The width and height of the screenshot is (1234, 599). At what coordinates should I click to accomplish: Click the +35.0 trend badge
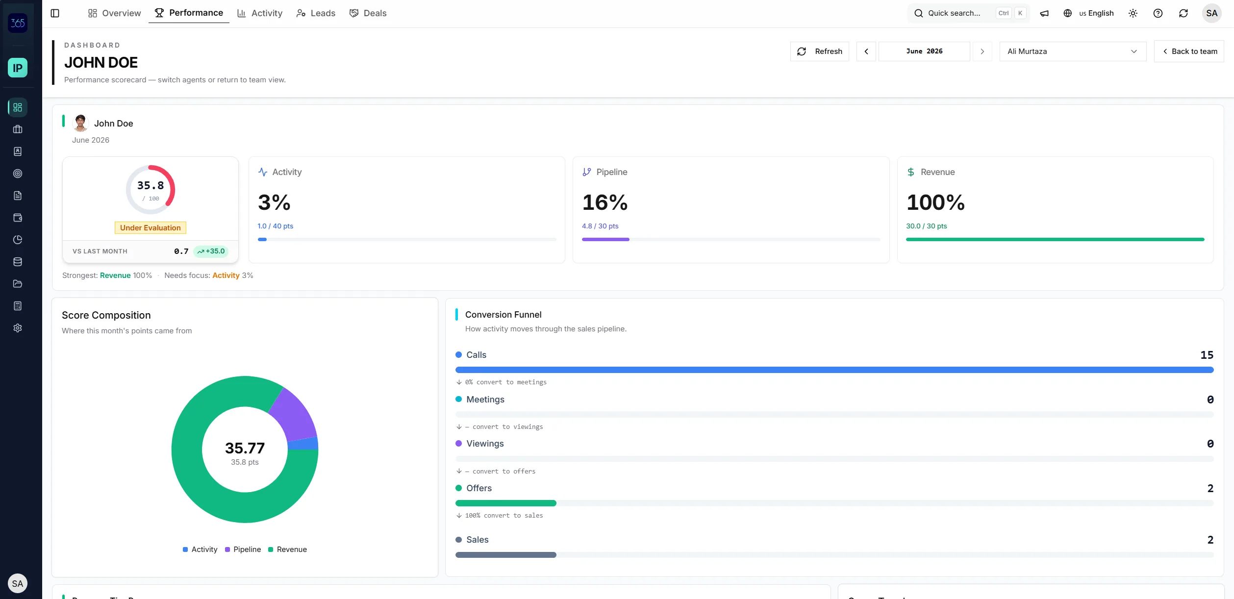(x=211, y=251)
